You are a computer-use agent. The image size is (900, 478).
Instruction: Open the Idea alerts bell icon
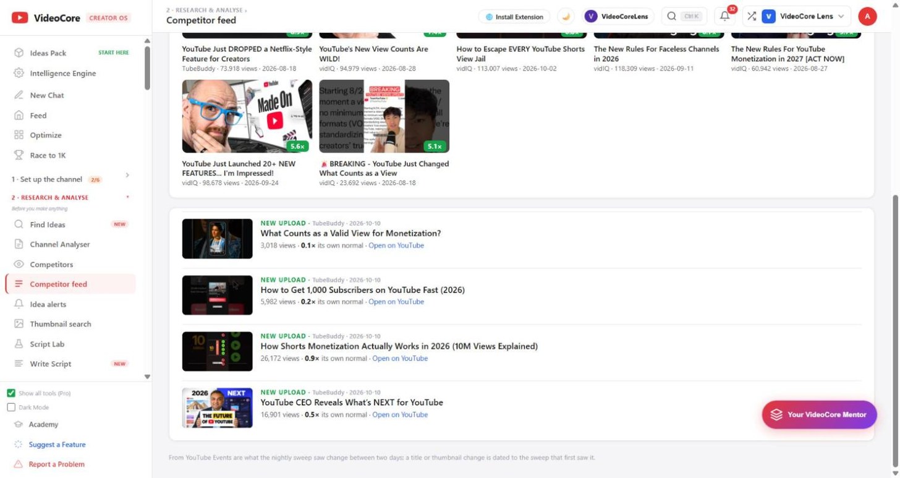[19, 304]
